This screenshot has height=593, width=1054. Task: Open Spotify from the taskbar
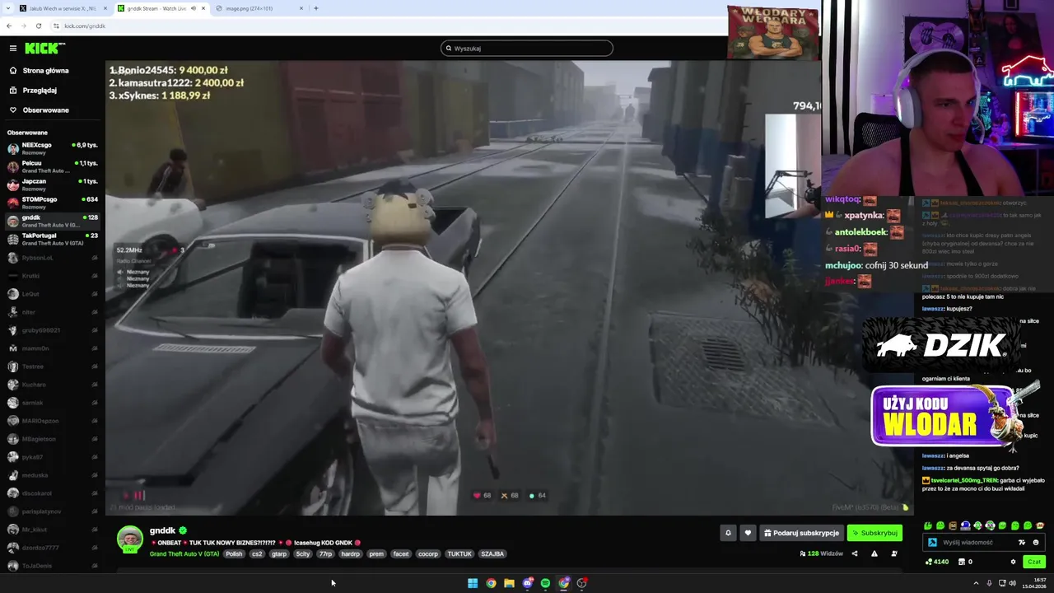(545, 583)
